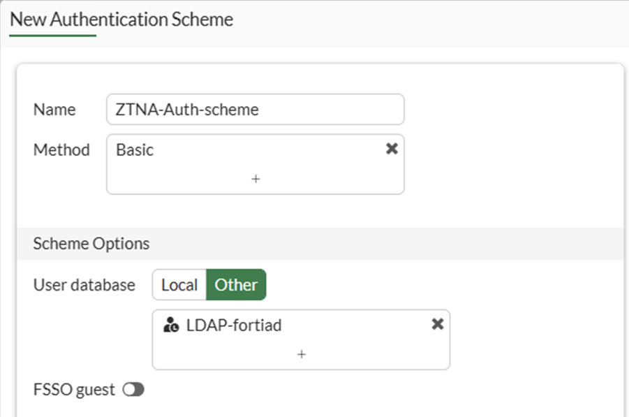Click the plus to add a method
Screen dimensions: 629x417
click(256, 179)
